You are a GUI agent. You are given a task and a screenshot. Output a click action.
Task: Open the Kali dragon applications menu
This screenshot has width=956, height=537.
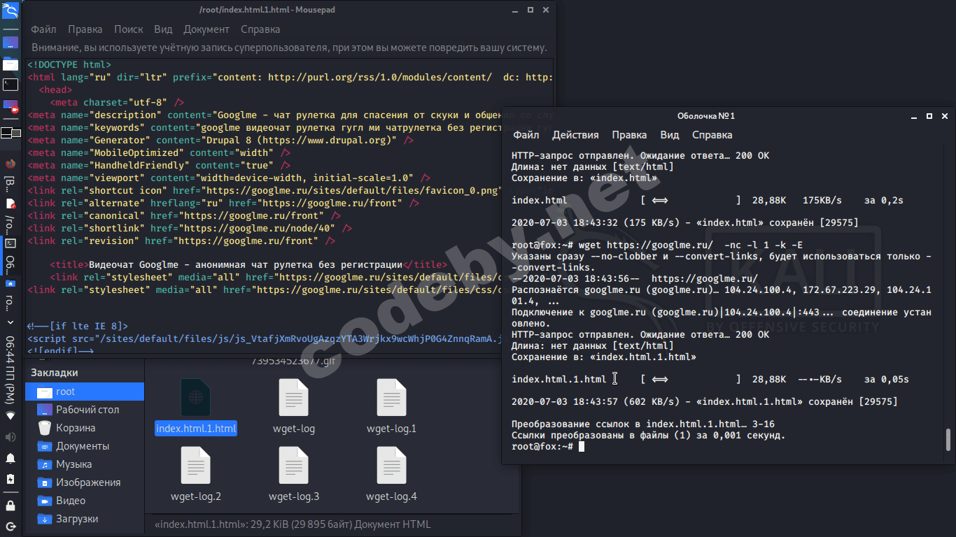coord(10,12)
